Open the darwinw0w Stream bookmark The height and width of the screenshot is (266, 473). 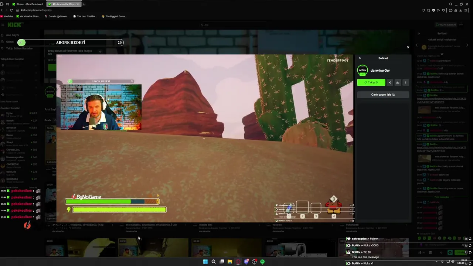29,16
